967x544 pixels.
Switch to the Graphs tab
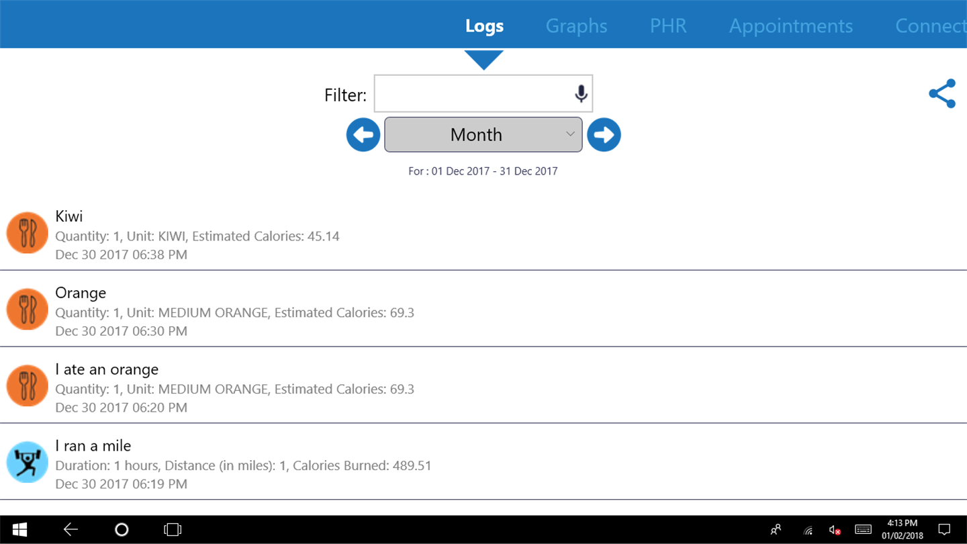(x=576, y=26)
